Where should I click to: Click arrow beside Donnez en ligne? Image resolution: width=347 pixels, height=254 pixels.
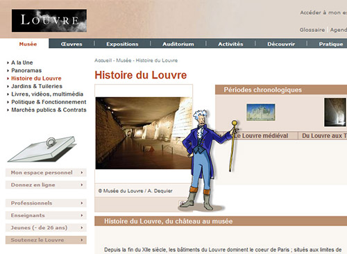(x=82, y=185)
